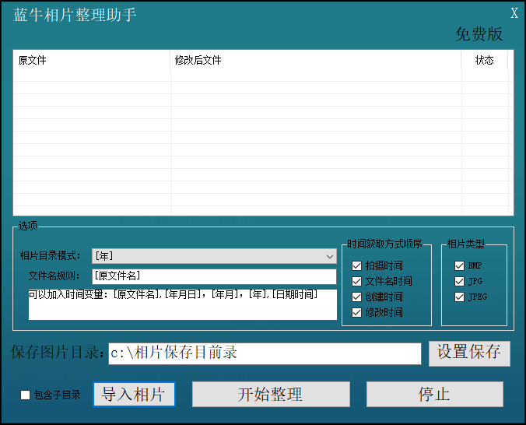Click the 设置保存 button

click(x=469, y=353)
